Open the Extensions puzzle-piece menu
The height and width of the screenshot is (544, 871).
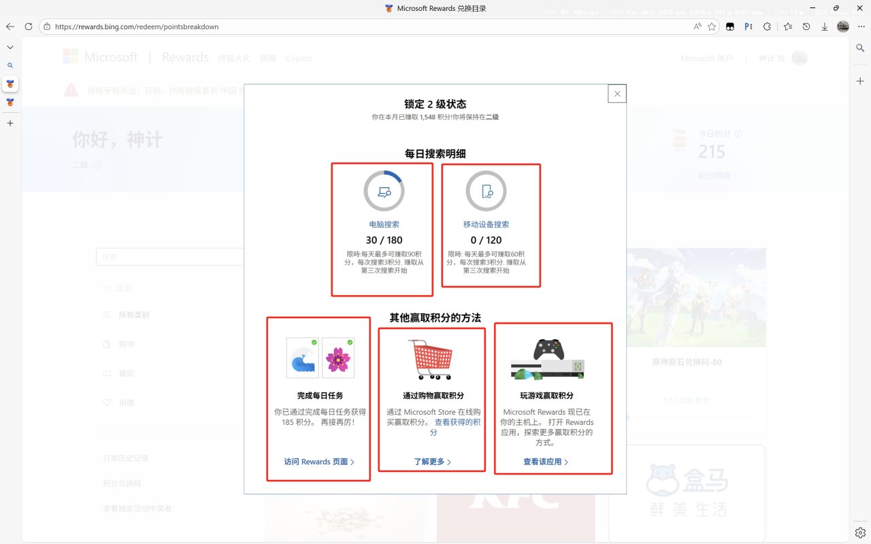[767, 27]
